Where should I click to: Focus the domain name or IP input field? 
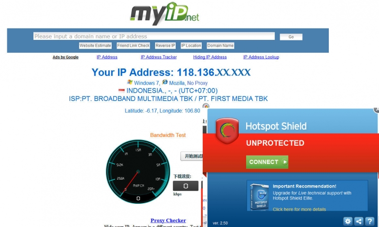[x=154, y=36]
